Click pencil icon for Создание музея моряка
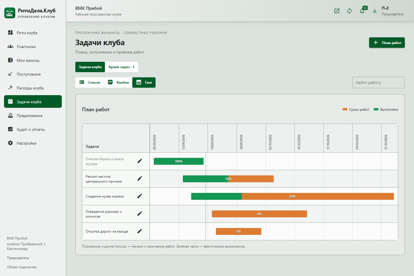This screenshot has width=414, height=276. pos(140,196)
